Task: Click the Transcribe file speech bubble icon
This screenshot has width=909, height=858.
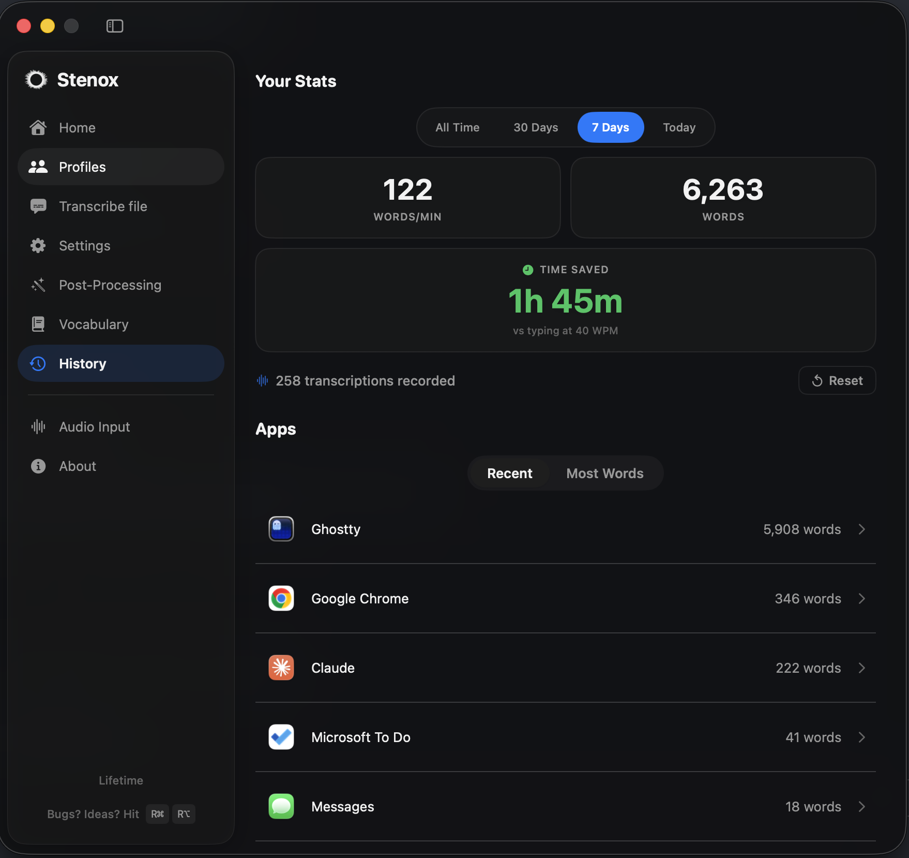Action: [38, 206]
